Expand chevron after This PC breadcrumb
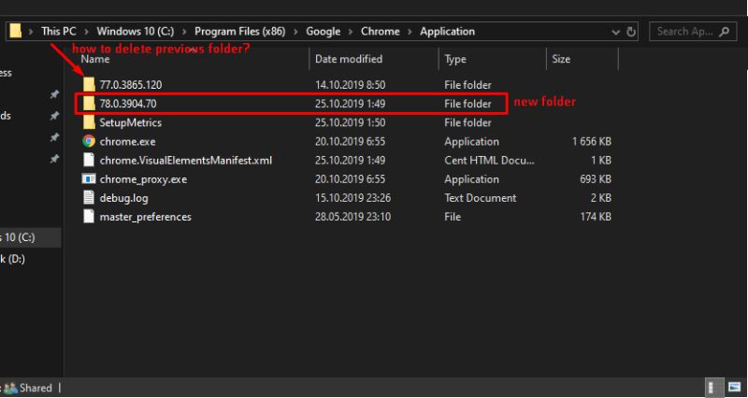 pos(86,32)
